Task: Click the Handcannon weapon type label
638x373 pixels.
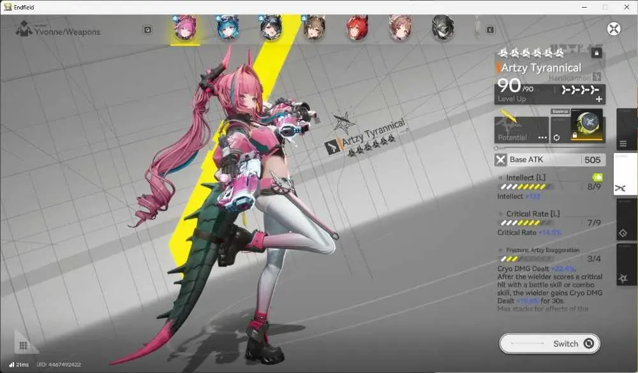Action: pos(569,78)
